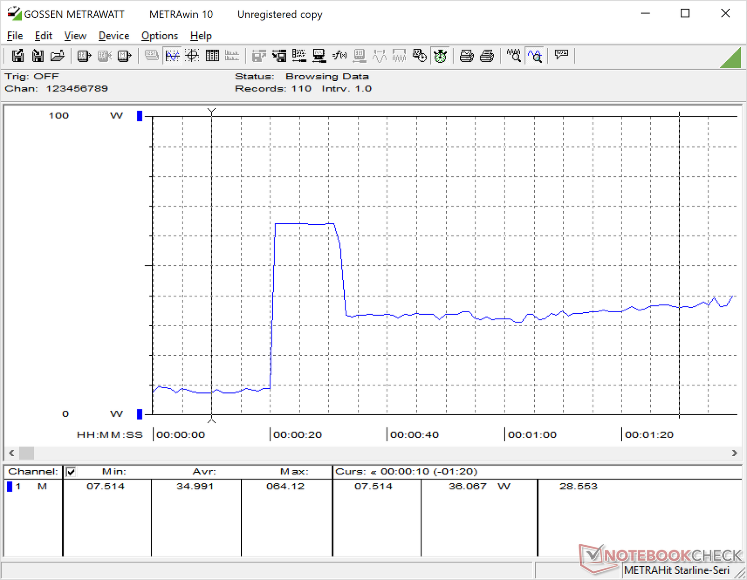Toggle the Channel checkbox in table header

click(71, 472)
